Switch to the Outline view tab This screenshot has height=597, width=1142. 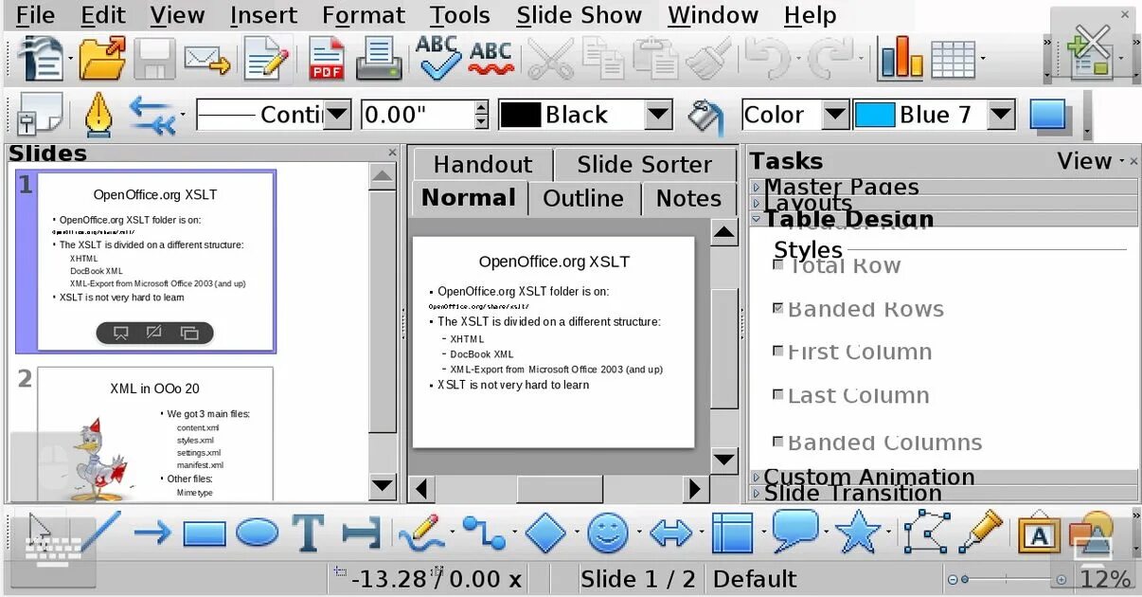point(583,198)
